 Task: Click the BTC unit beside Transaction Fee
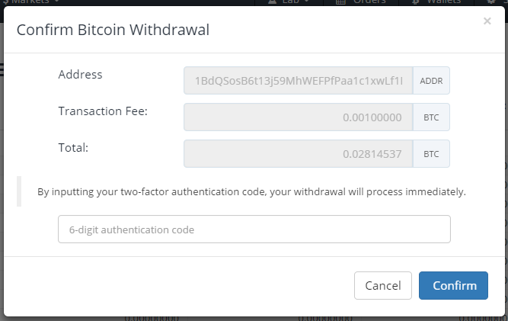(x=431, y=117)
